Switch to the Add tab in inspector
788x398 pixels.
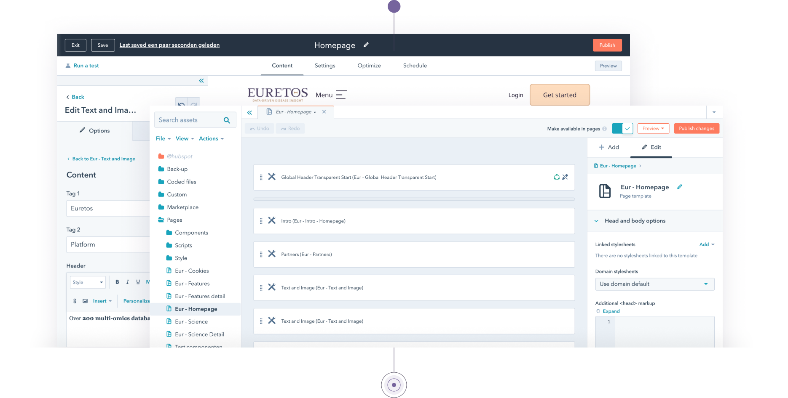[x=609, y=147]
